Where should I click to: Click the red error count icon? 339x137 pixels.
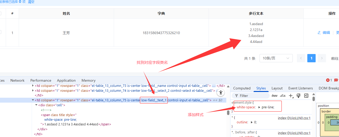pyautogui.click(x=328, y=80)
